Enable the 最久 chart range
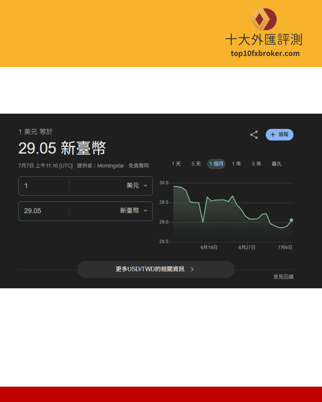The height and width of the screenshot is (402, 322). [x=276, y=164]
